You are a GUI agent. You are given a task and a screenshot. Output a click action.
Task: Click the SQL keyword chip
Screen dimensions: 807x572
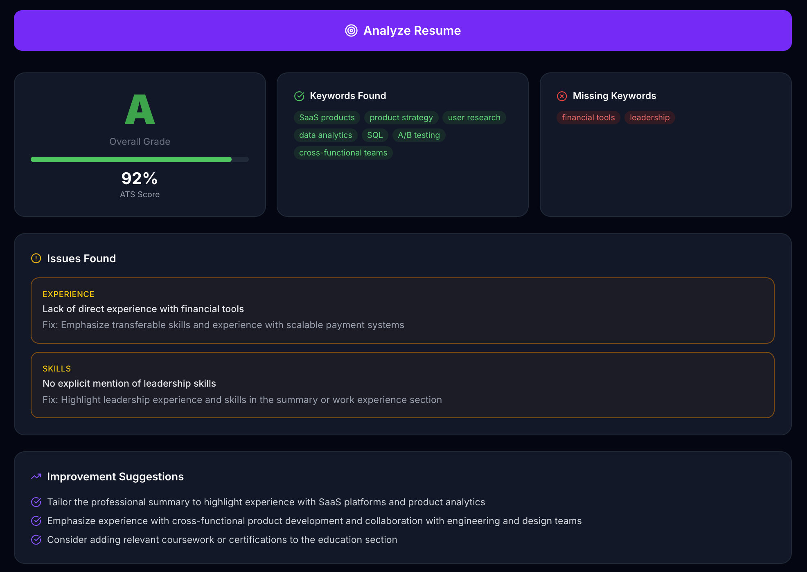[x=375, y=135]
